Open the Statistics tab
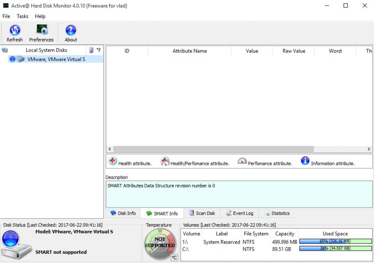 (277, 213)
